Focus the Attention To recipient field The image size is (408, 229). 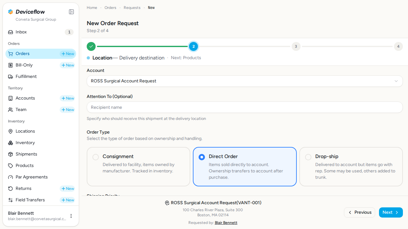tap(245, 107)
